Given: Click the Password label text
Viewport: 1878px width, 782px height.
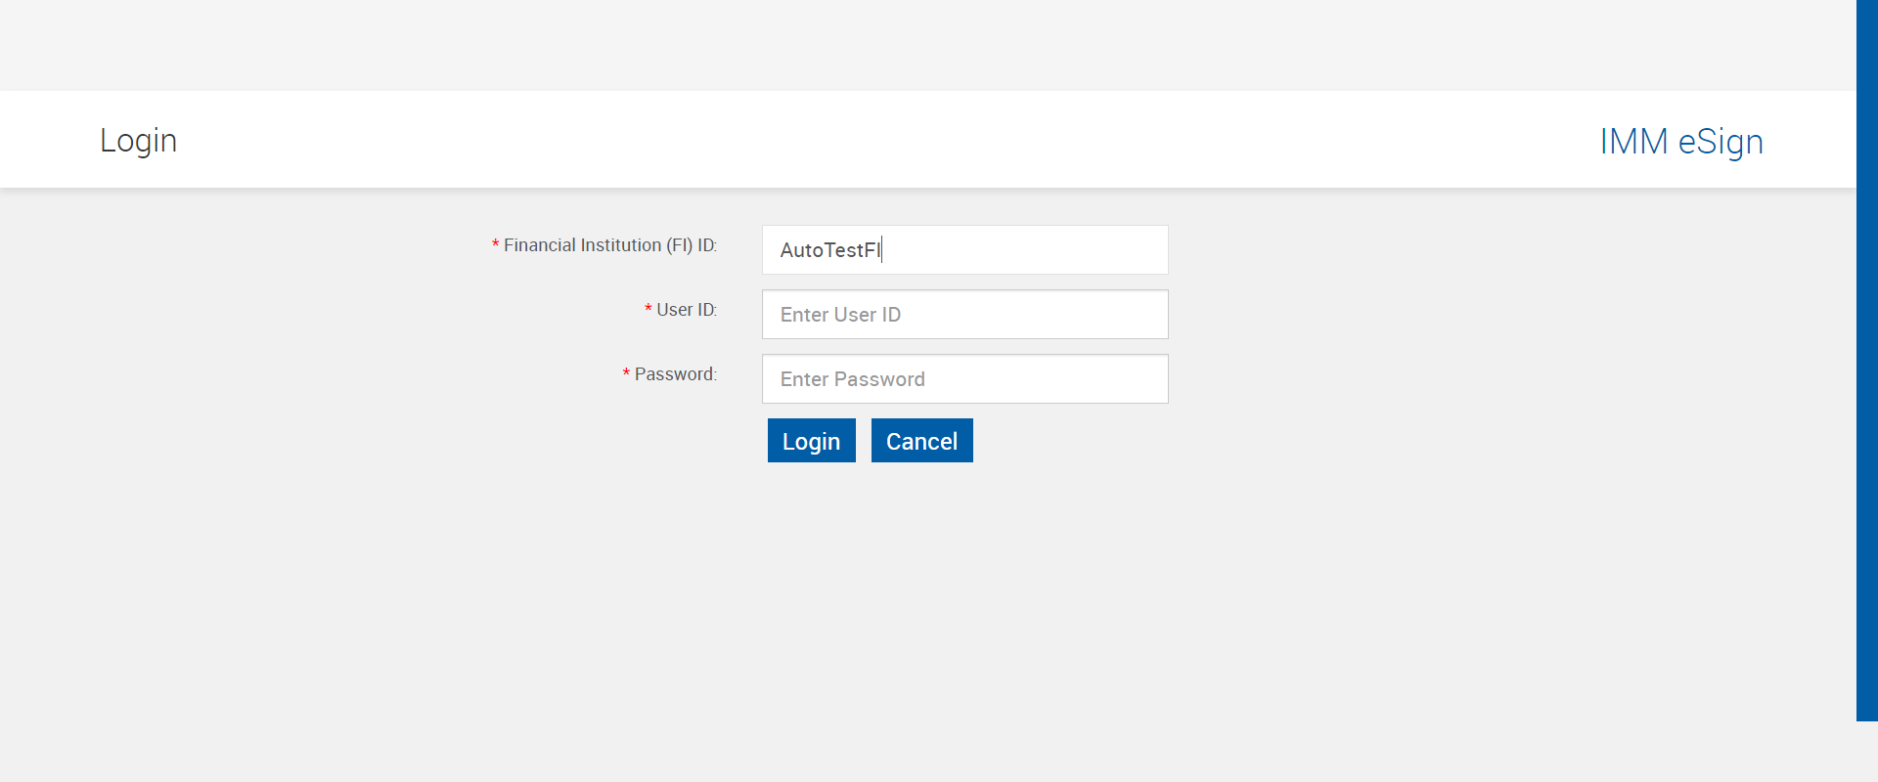Looking at the screenshot, I should (675, 374).
